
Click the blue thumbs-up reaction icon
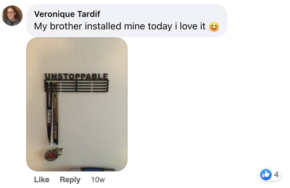point(266,174)
